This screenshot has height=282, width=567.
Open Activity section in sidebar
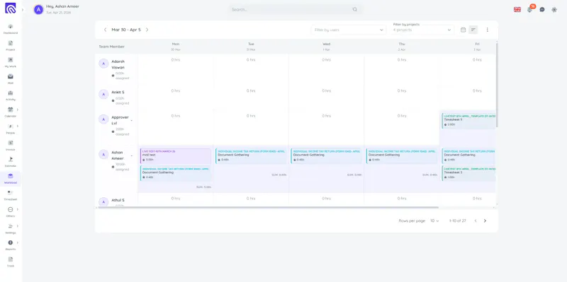(x=11, y=95)
